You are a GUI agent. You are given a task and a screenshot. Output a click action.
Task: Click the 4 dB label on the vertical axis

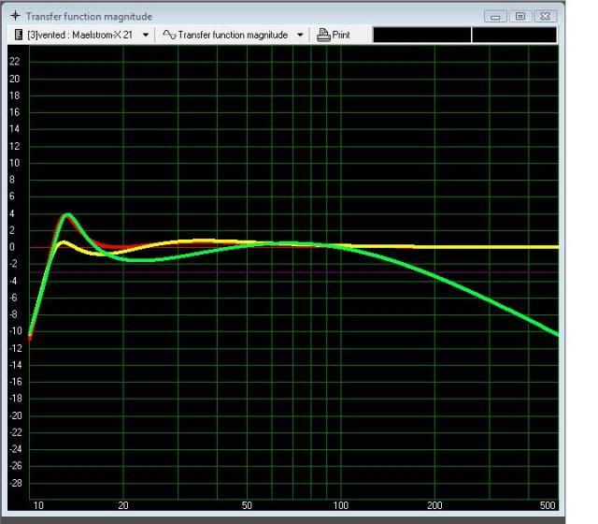(12, 213)
